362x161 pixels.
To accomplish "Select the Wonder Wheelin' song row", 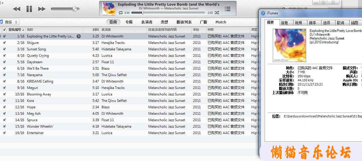I will (129, 126).
